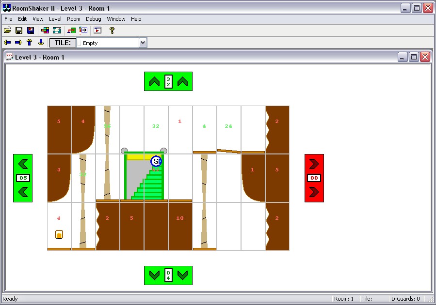Click the colored grid toolbar icon
The width and height of the screenshot is (436, 305).
pyautogui.click(x=45, y=30)
